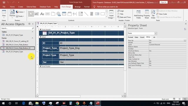Switch to the Create ribbon tab
Viewport: 188px width, 106px height.
[x=21, y=7]
